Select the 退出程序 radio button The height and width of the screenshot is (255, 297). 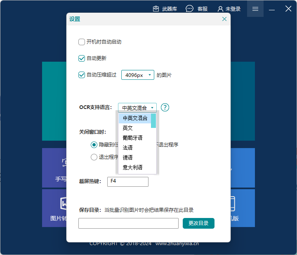(x=94, y=157)
